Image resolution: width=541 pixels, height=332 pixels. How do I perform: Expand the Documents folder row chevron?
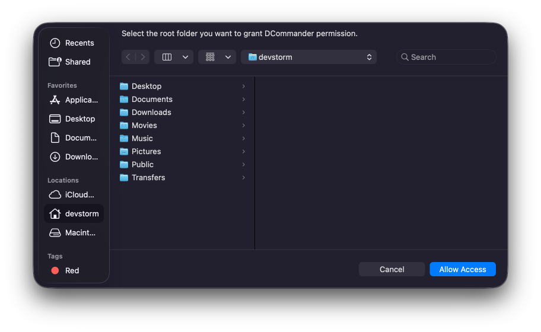coord(244,99)
